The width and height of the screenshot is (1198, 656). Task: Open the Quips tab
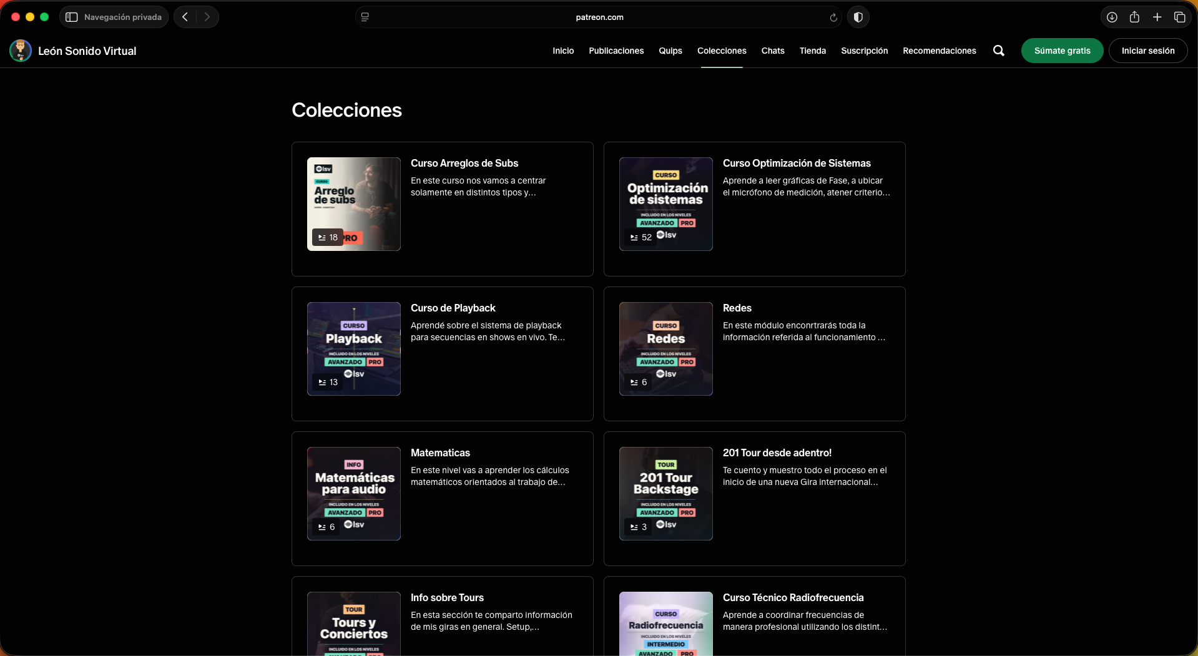click(670, 51)
